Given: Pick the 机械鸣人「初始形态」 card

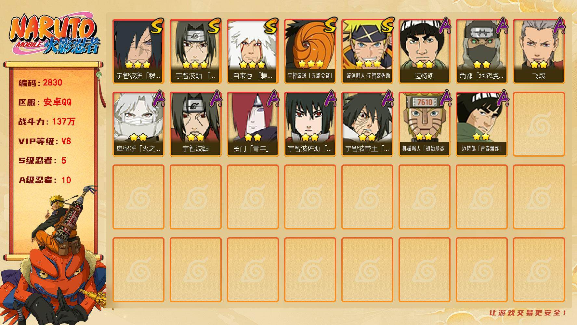Looking at the screenshot, I should click(424, 124).
